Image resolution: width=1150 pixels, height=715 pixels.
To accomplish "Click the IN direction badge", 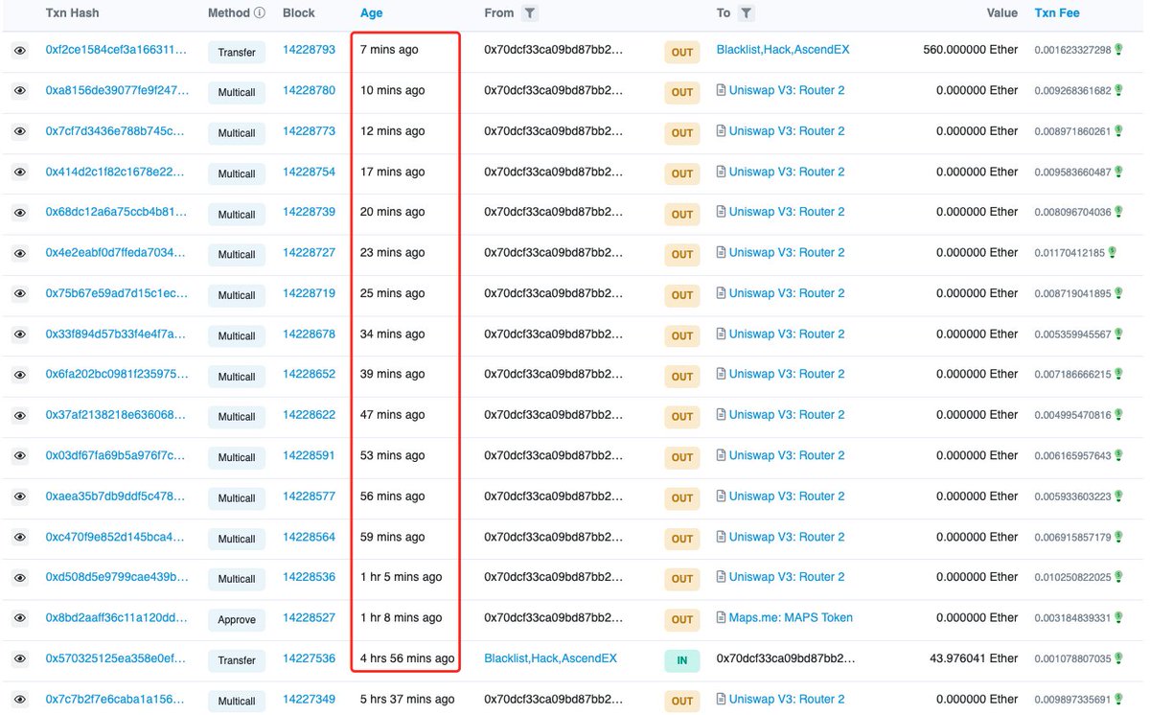I will click(x=681, y=660).
